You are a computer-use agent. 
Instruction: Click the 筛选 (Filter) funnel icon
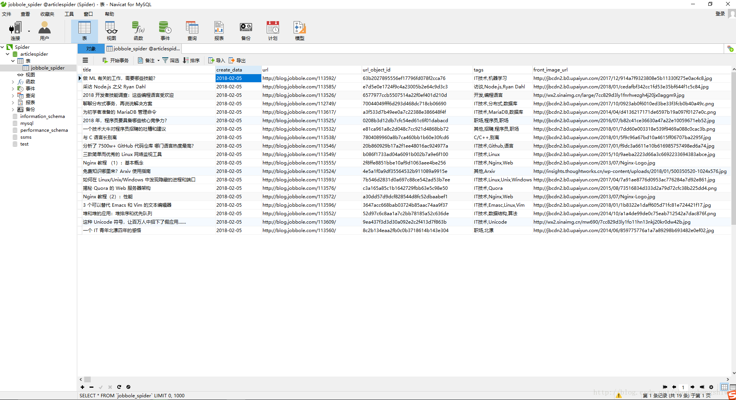click(165, 60)
